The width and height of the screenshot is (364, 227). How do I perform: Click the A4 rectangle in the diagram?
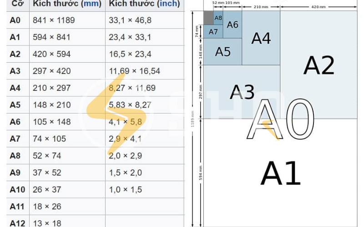[x=261, y=38]
